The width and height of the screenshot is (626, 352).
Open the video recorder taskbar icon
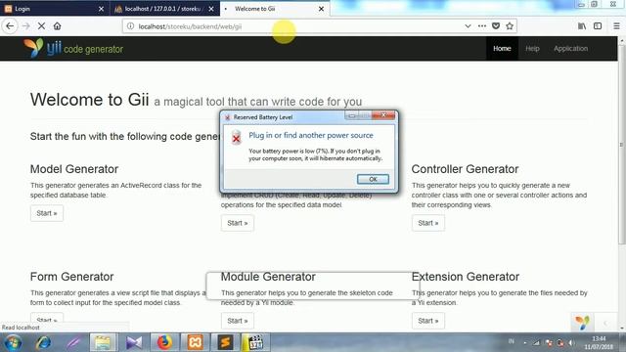click(x=255, y=342)
